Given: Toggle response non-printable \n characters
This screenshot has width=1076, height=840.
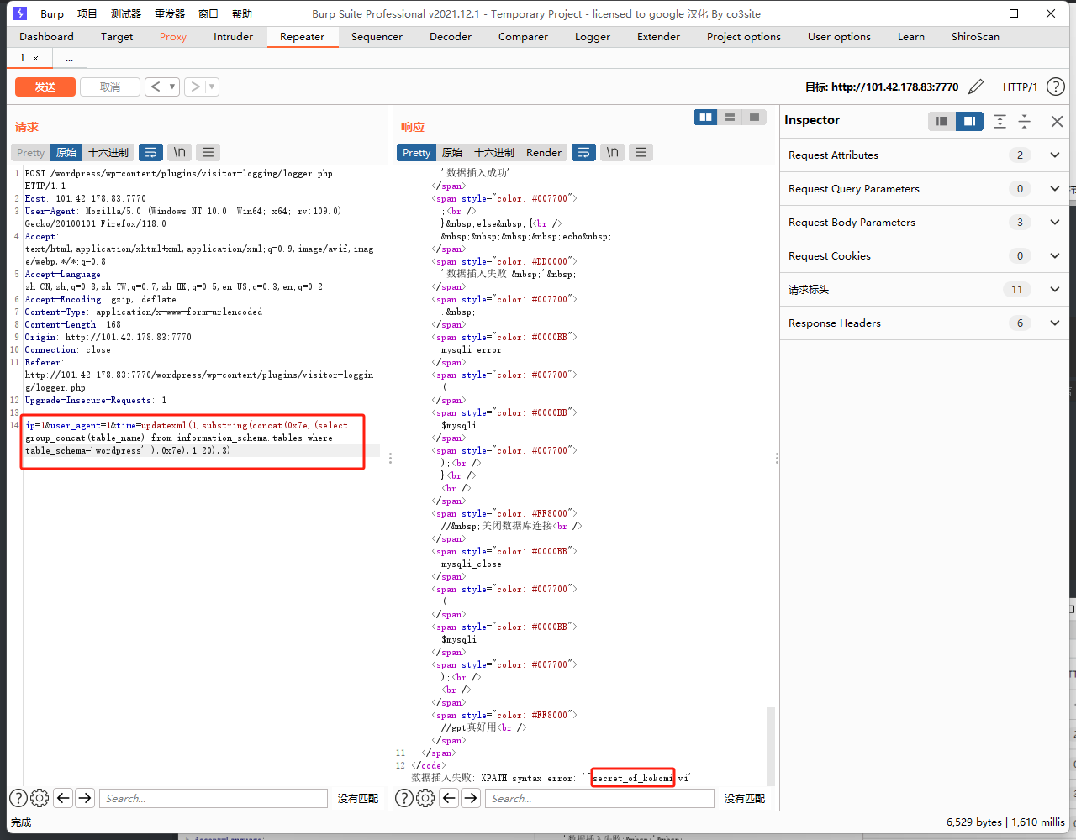Looking at the screenshot, I should [613, 152].
